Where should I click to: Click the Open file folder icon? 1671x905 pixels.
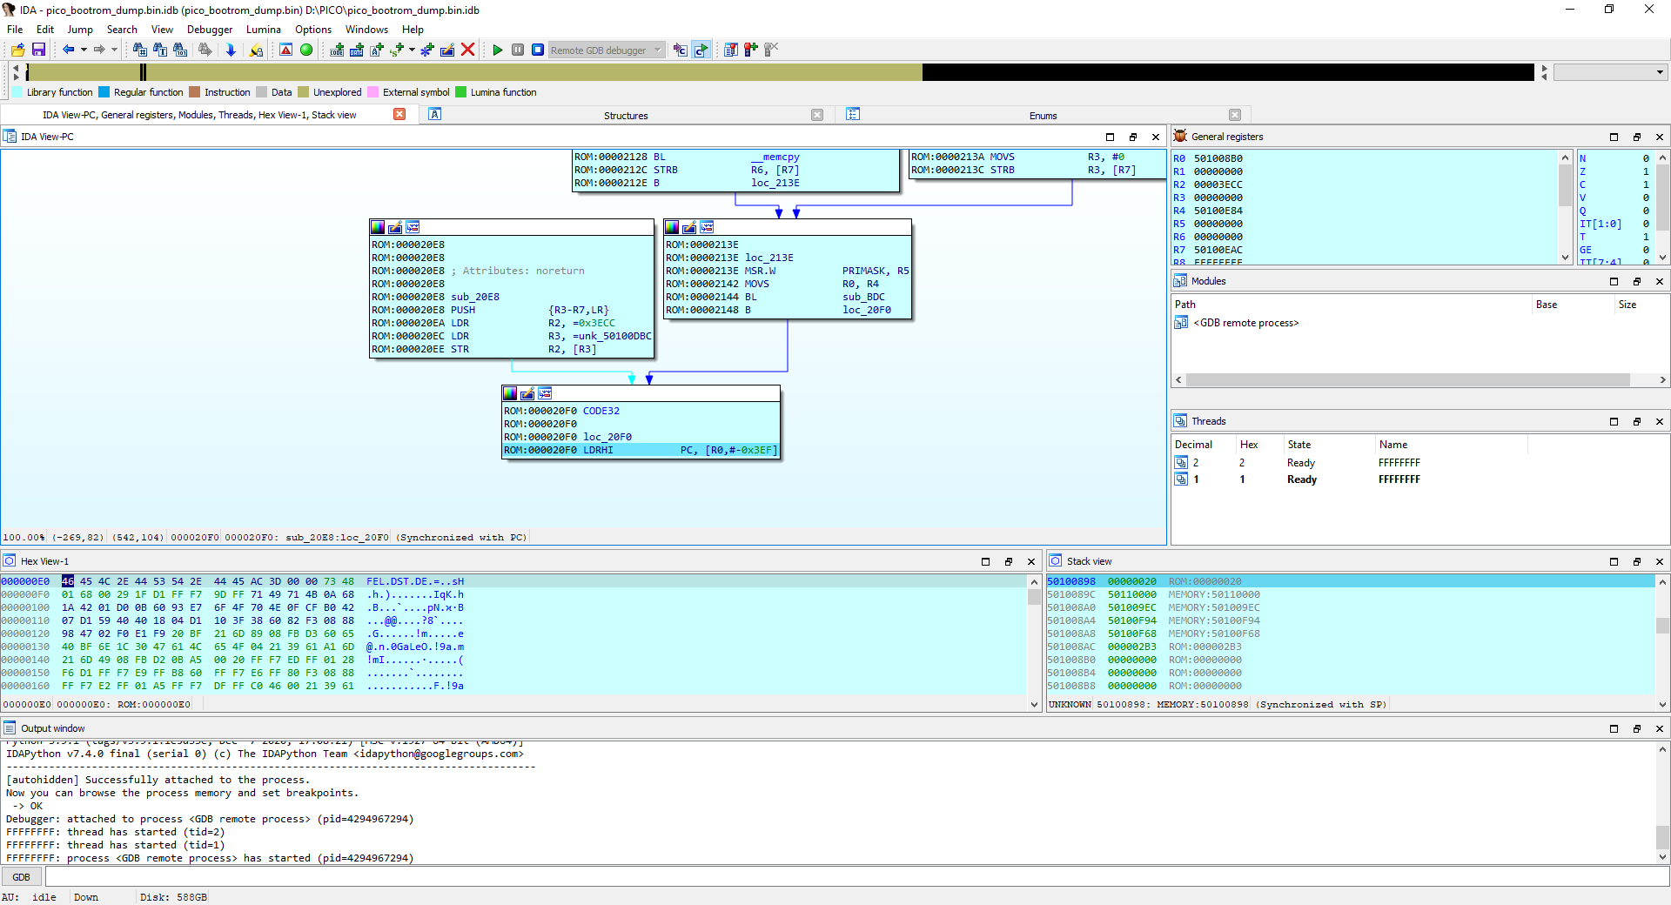[17, 50]
